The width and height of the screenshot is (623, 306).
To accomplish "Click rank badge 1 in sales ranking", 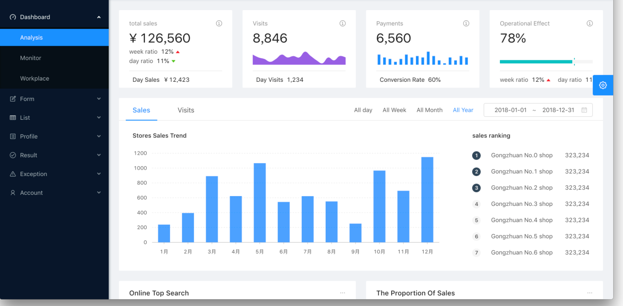I will point(476,156).
